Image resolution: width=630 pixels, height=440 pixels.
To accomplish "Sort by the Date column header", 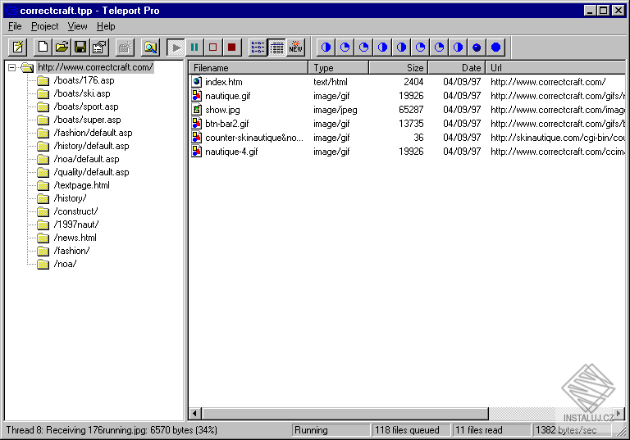I will point(456,67).
